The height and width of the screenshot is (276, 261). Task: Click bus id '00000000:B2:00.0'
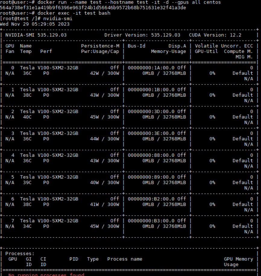[x=151, y=199]
